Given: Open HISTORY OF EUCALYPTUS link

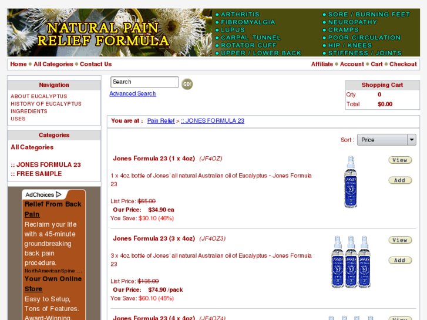Looking at the screenshot, I should coord(46,104).
